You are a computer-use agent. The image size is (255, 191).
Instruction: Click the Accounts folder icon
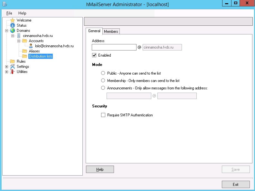[x=25, y=41]
